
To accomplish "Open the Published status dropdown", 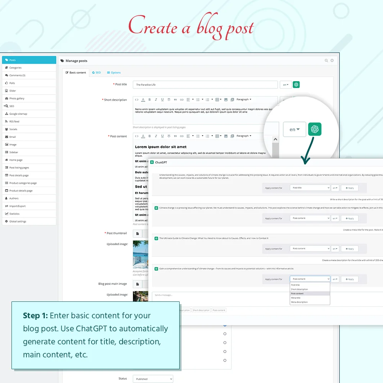I will click(x=153, y=378).
